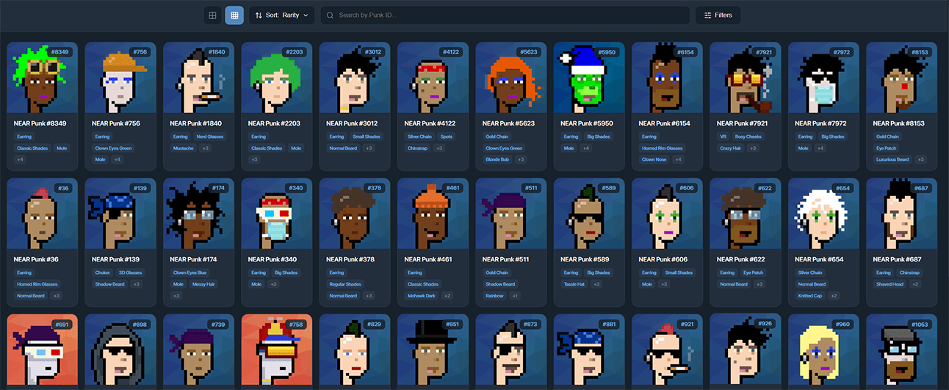Screen dimensions: 949x390
Task: Select the compact grid view toggle
Action: pos(234,15)
